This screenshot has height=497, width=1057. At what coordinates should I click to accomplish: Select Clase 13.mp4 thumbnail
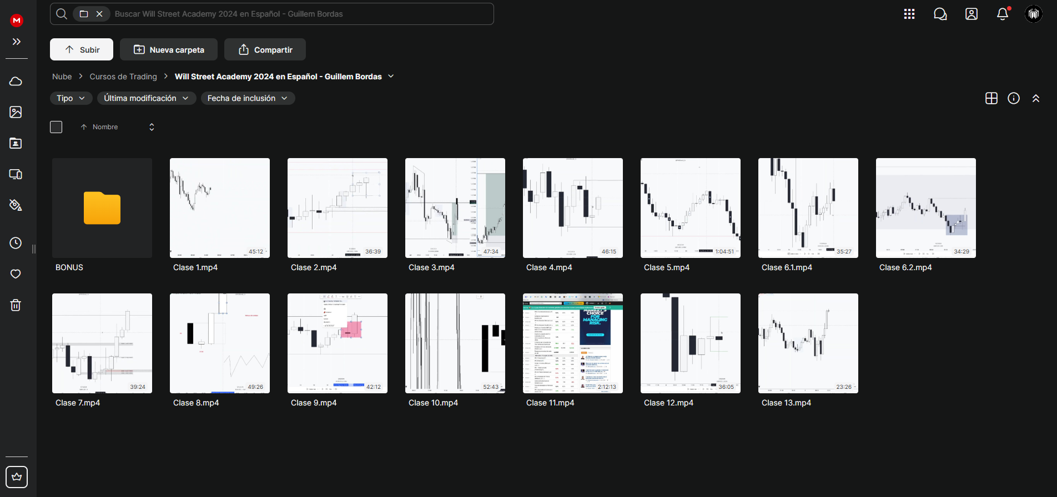[808, 343]
